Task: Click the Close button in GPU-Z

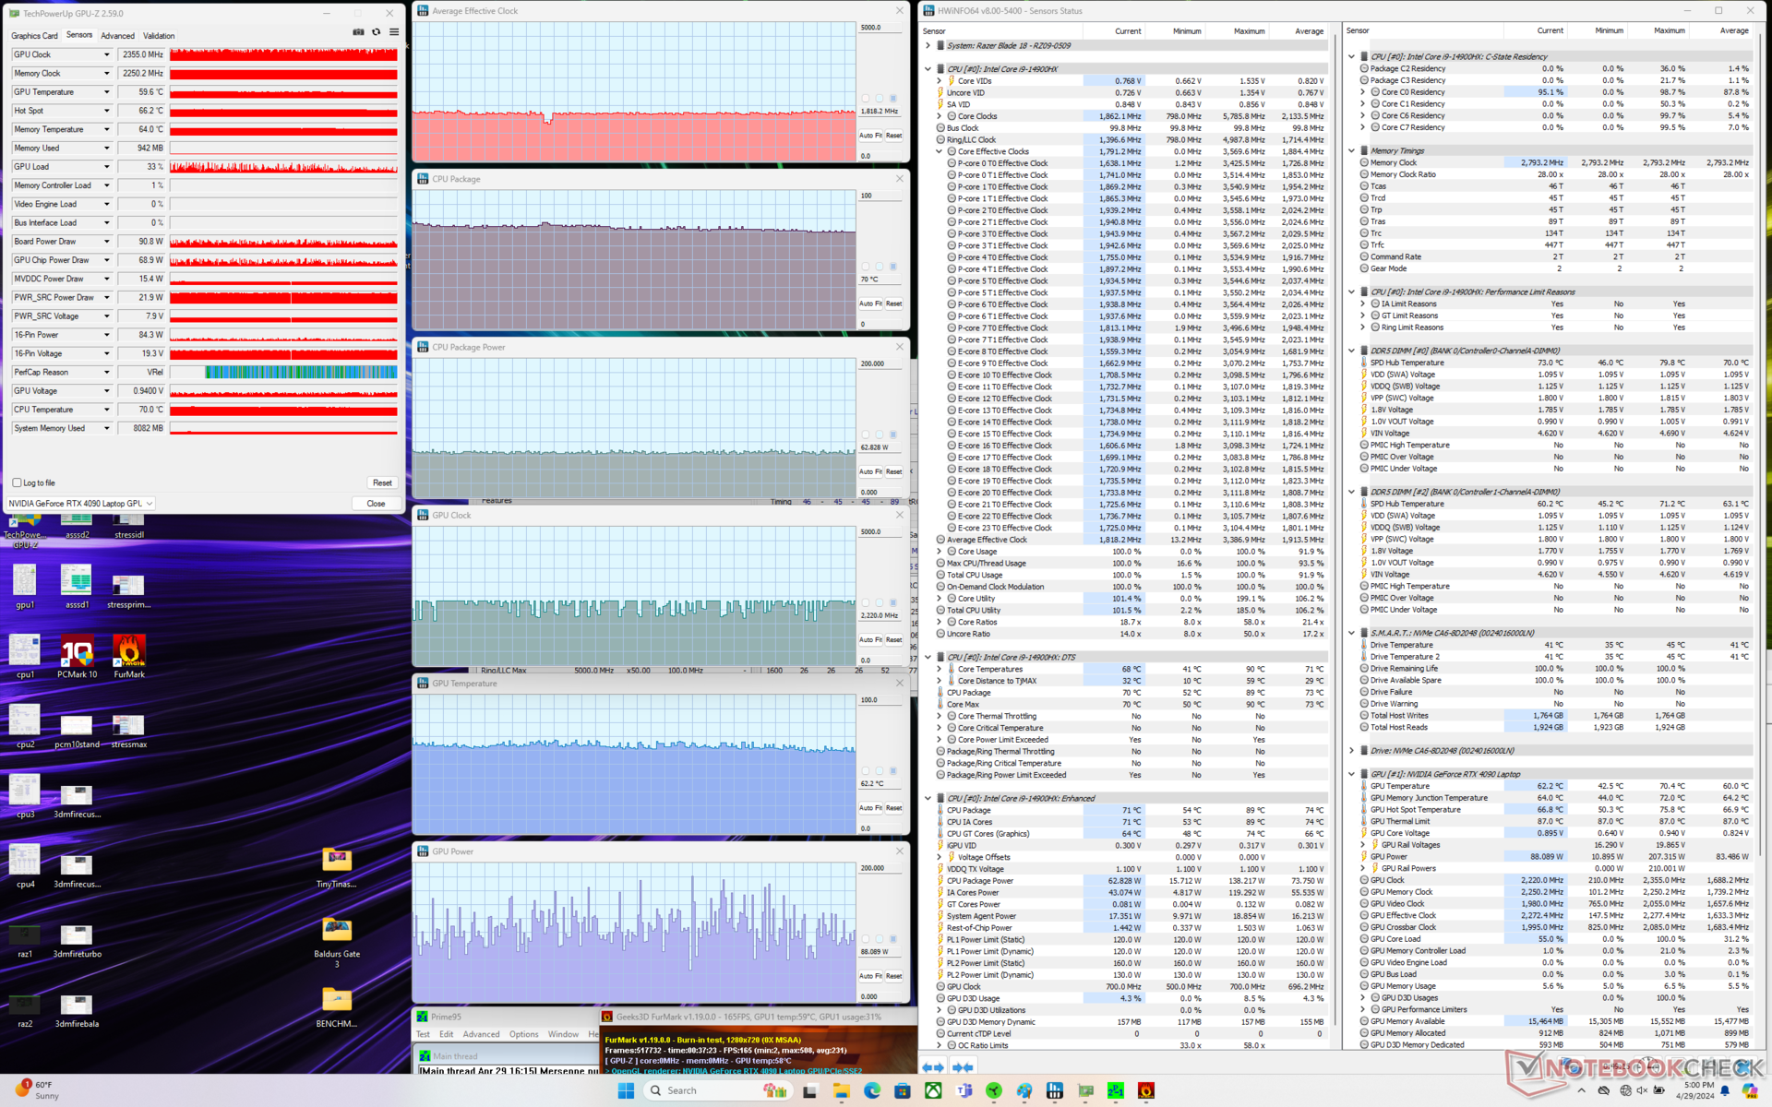Action: (376, 504)
